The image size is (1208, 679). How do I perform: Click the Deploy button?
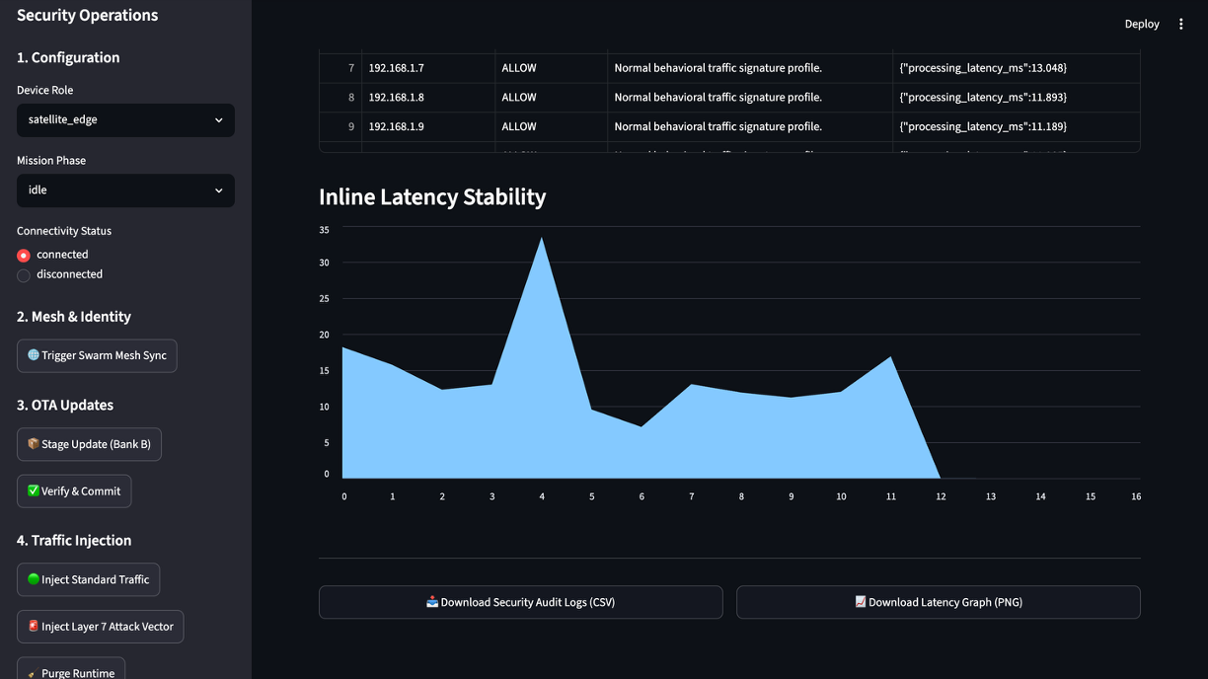(1142, 24)
